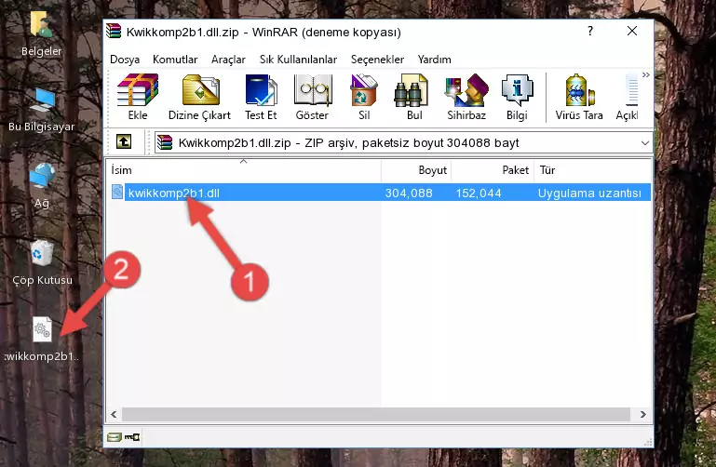
Task: Click the dll file icon in list
Action: [x=117, y=192]
